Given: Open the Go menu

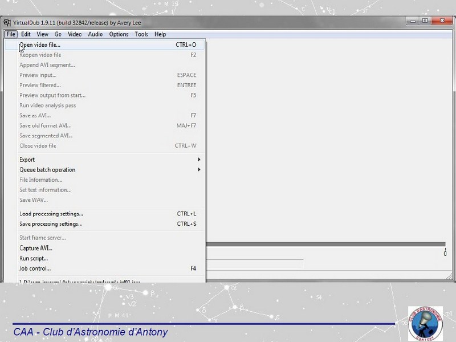Looking at the screenshot, I should [x=58, y=34].
